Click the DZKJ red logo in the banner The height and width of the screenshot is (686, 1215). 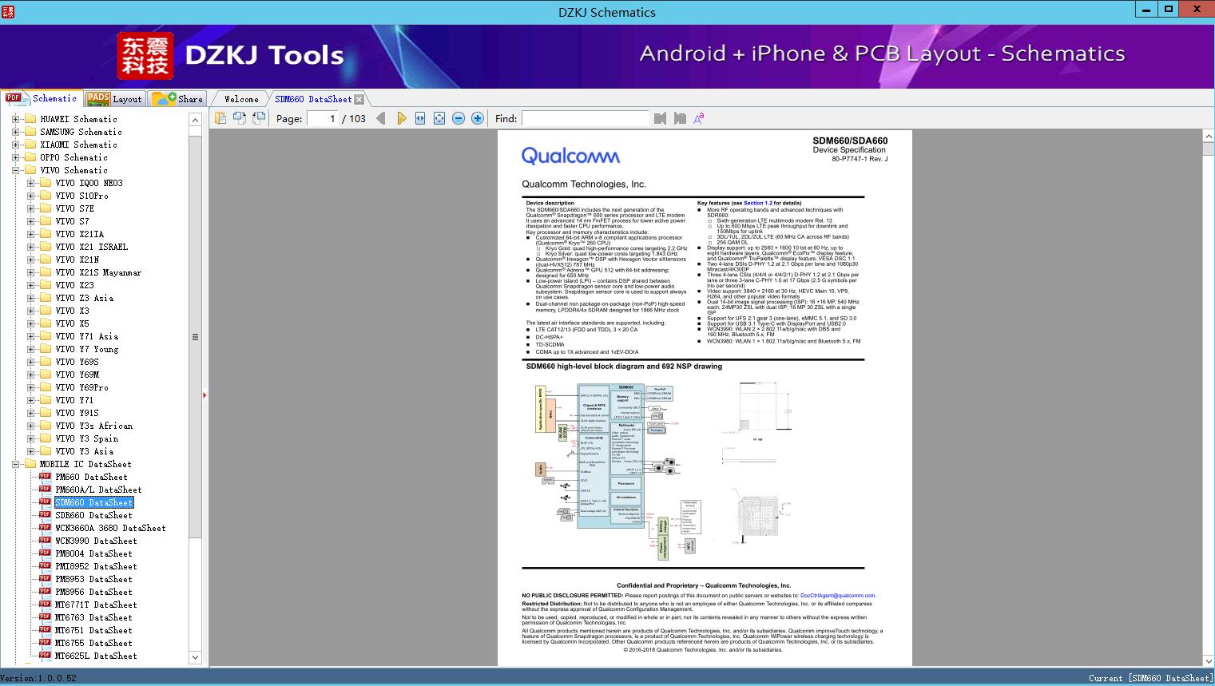145,55
